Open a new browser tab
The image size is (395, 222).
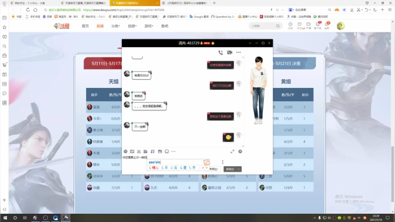pyautogui.click(x=214, y=3)
